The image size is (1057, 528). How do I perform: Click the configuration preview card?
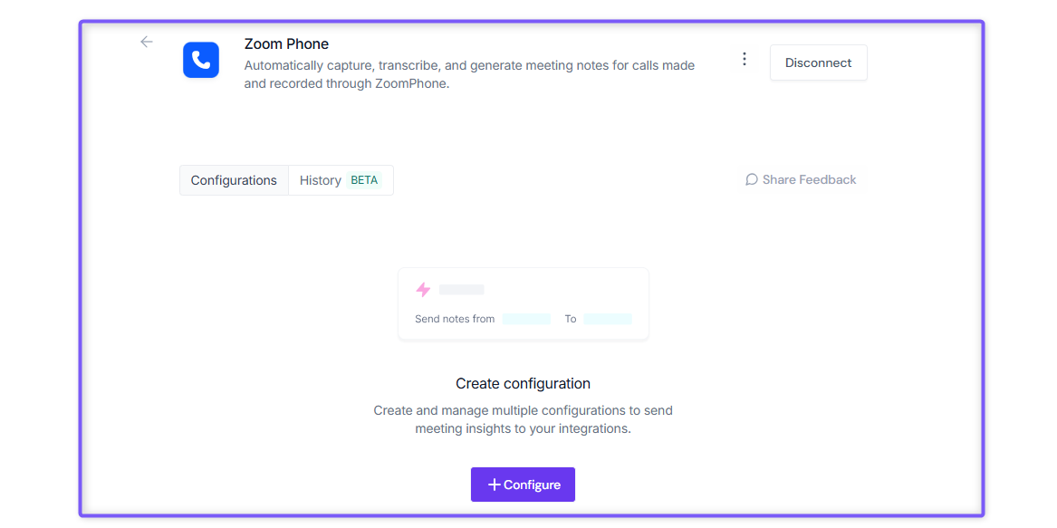(x=524, y=303)
